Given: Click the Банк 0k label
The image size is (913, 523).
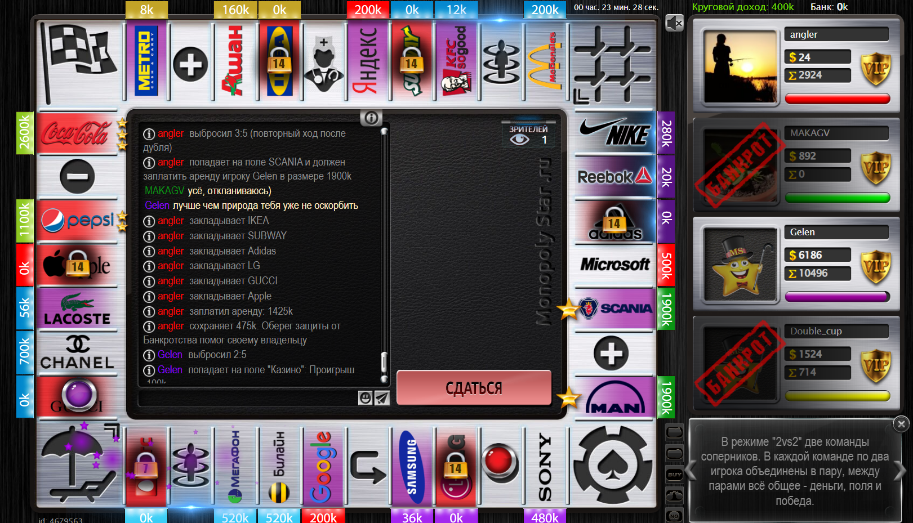Looking at the screenshot, I should 829,7.
